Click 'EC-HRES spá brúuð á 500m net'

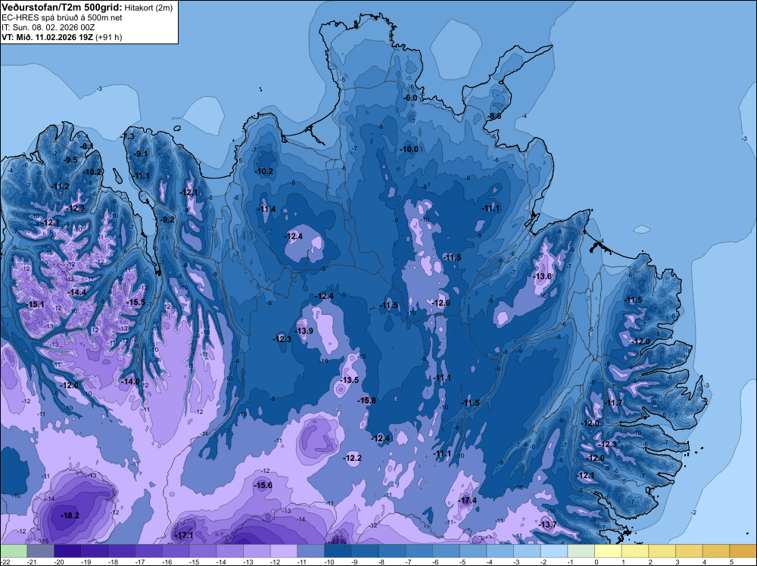[x=62, y=18]
